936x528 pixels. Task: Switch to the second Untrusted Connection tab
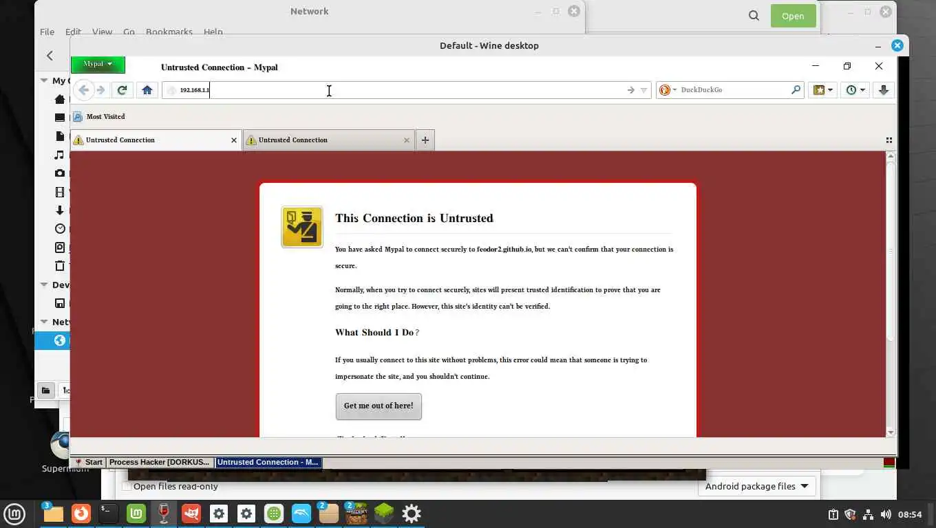(329, 140)
